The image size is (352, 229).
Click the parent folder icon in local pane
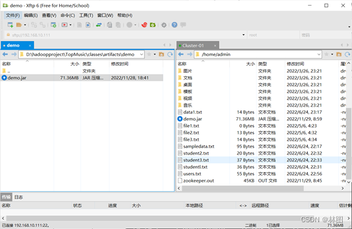[161, 55]
